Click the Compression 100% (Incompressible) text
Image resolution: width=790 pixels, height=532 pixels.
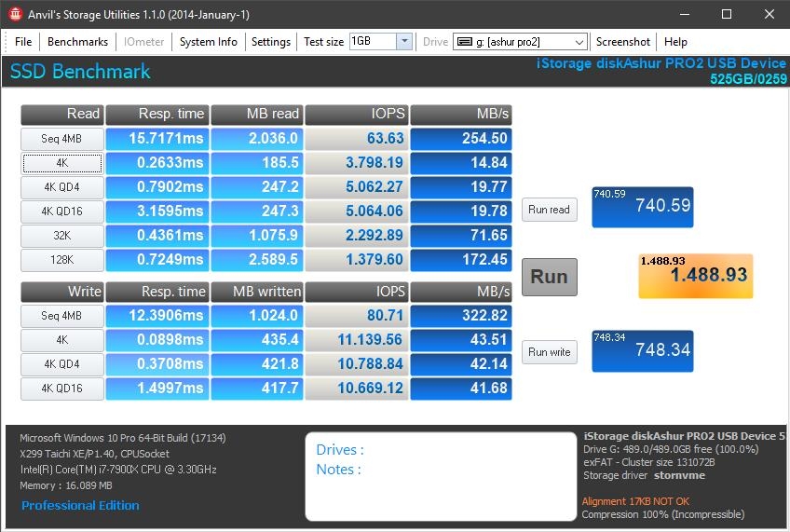point(663,514)
